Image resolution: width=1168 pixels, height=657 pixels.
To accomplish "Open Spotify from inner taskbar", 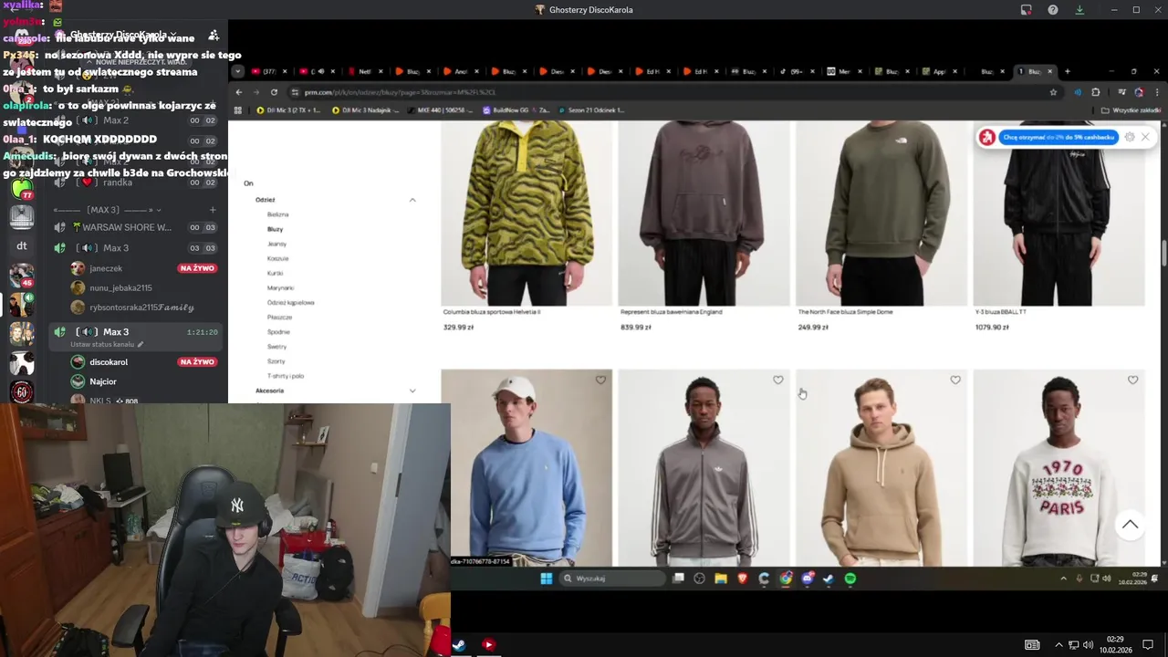I will 850,579.
